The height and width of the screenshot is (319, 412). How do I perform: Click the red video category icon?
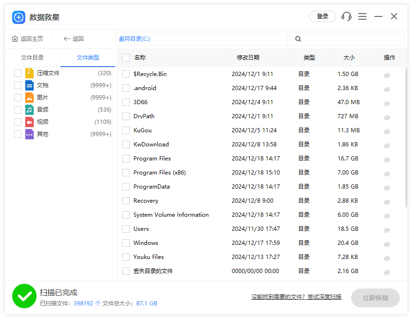click(x=29, y=122)
